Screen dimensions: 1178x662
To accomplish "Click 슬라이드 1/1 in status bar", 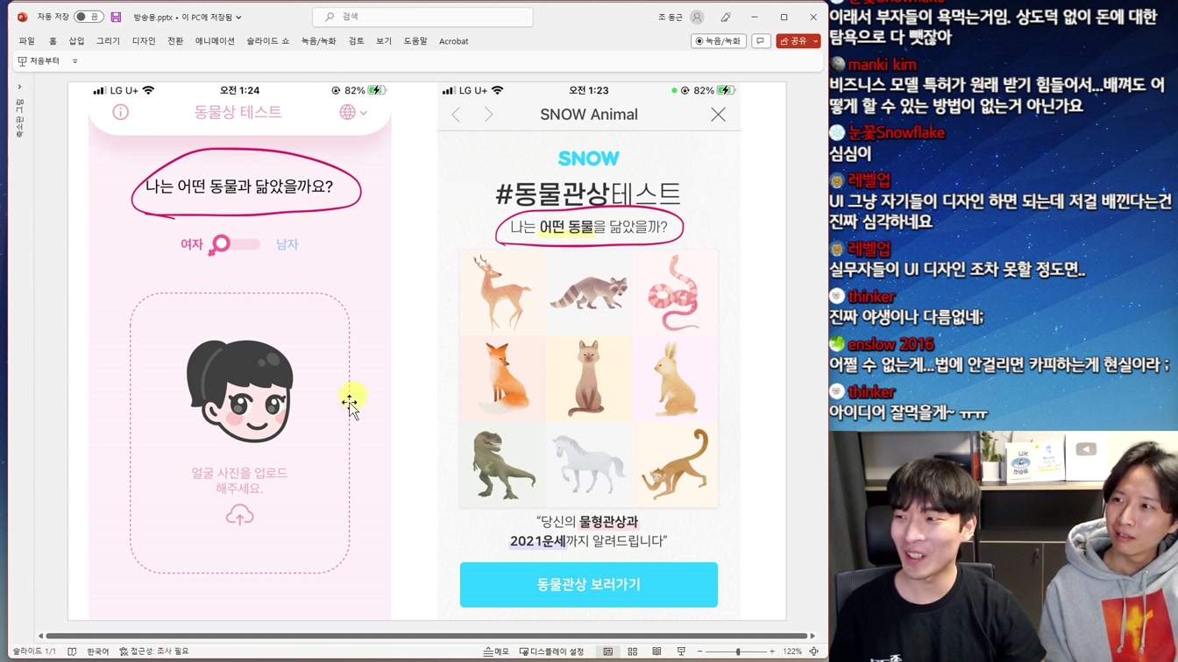I will (x=34, y=651).
